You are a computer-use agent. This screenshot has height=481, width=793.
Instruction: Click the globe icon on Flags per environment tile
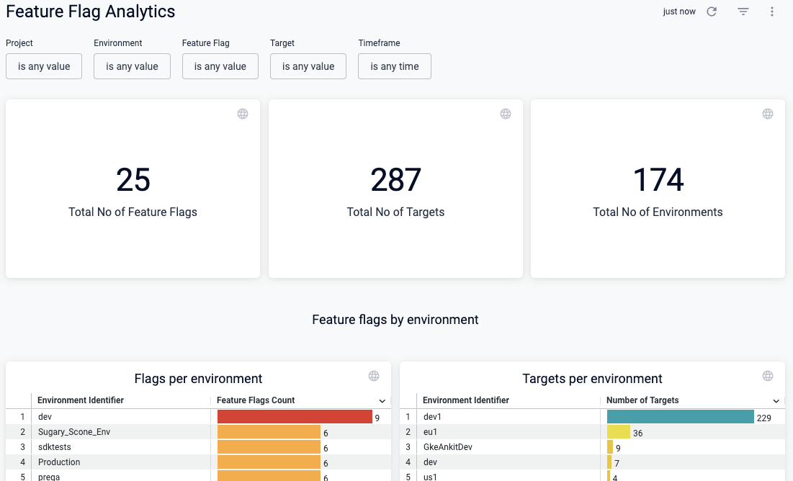[374, 375]
